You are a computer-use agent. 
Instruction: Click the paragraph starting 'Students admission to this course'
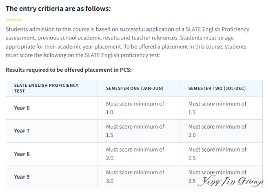(127, 42)
